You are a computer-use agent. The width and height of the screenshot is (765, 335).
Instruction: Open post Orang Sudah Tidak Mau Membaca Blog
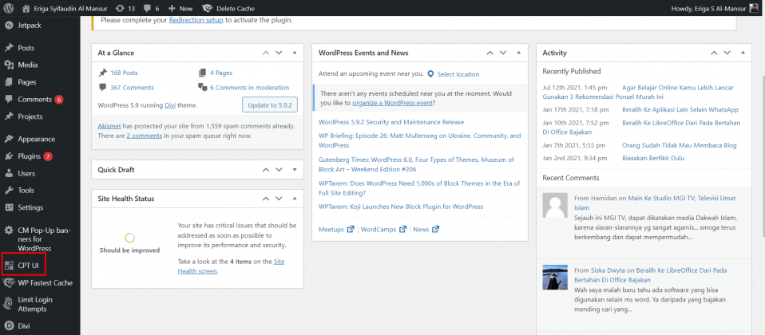coord(679,145)
